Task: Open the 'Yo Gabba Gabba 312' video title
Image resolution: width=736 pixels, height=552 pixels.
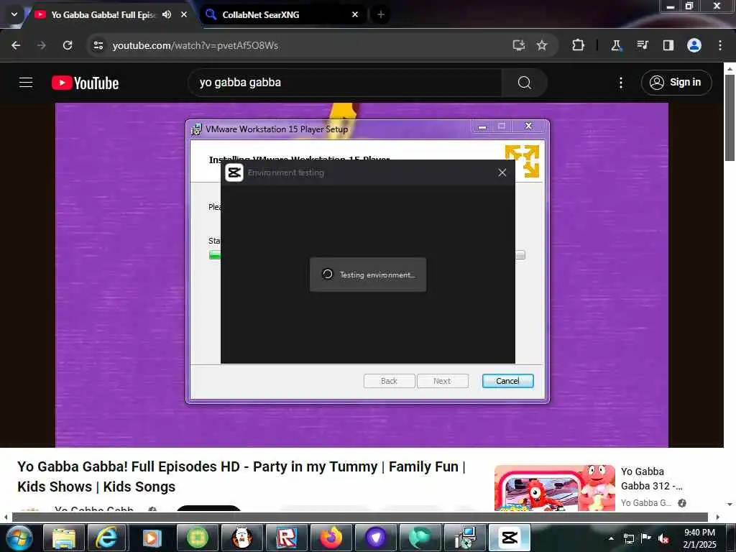Action: (651, 478)
